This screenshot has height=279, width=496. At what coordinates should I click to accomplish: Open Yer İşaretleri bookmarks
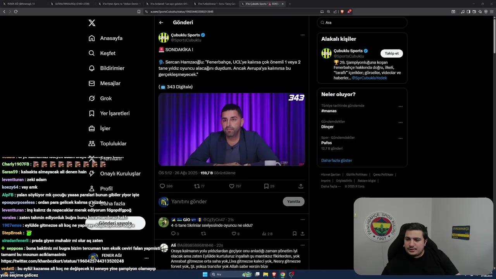click(x=109, y=113)
